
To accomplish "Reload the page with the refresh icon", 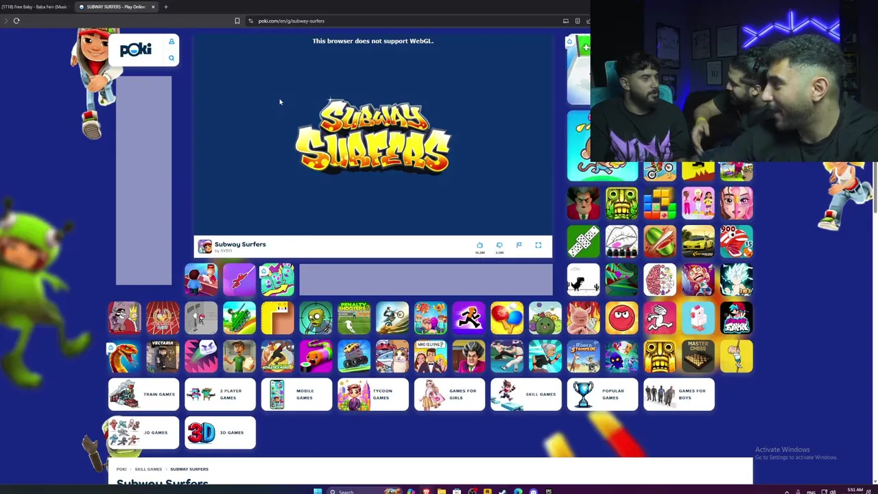I will [x=16, y=21].
